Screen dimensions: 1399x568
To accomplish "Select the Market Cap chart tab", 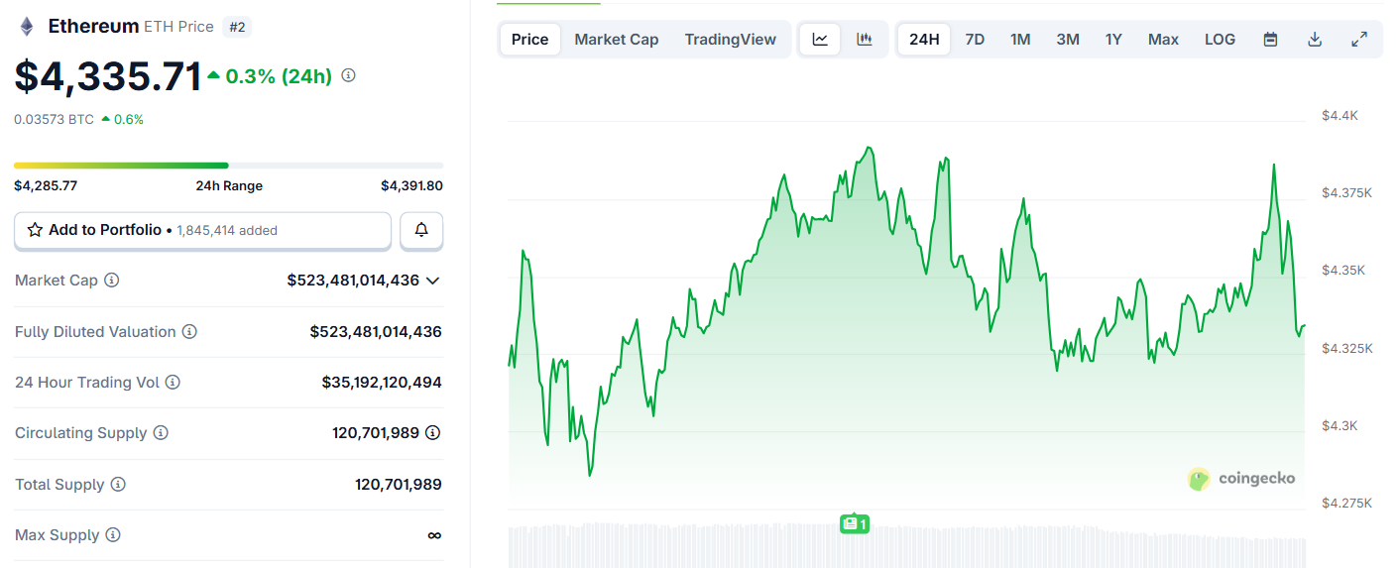I will pos(616,40).
